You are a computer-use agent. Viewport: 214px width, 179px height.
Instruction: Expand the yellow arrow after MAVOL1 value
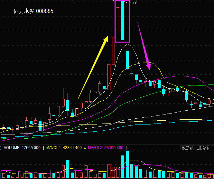[85, 148]
